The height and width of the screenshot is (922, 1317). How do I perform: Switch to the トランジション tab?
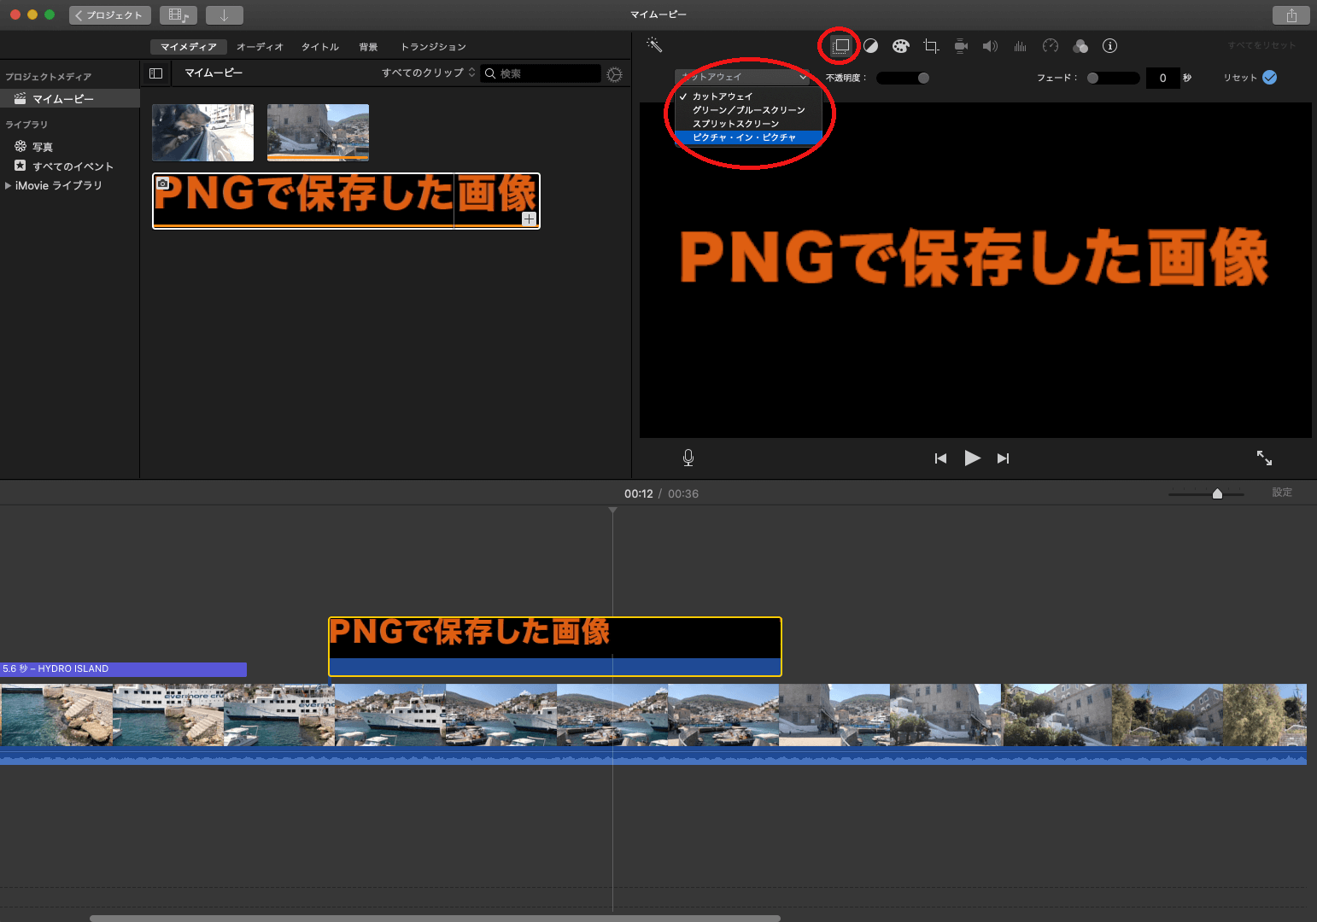click(433, 47)
